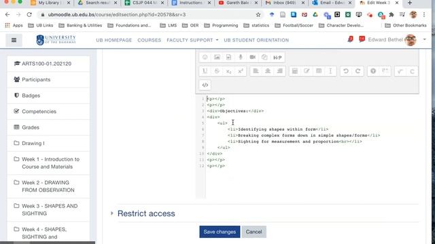The height and width of the screenshot is (244, 435).
Task: Click the University of the Bahamas logo
Action: [56, 40]
